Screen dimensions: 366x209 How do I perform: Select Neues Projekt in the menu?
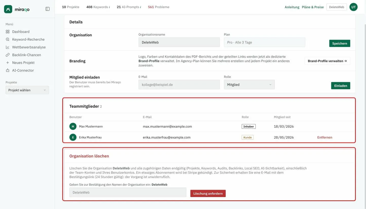(23, 63)
